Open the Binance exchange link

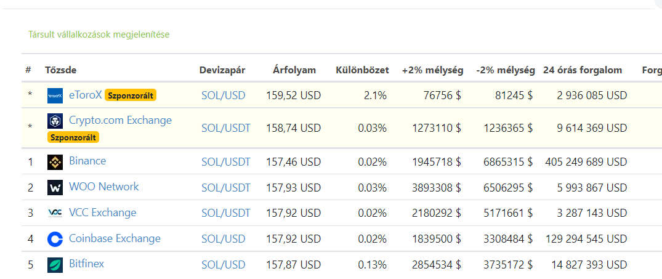coord(87,161)
